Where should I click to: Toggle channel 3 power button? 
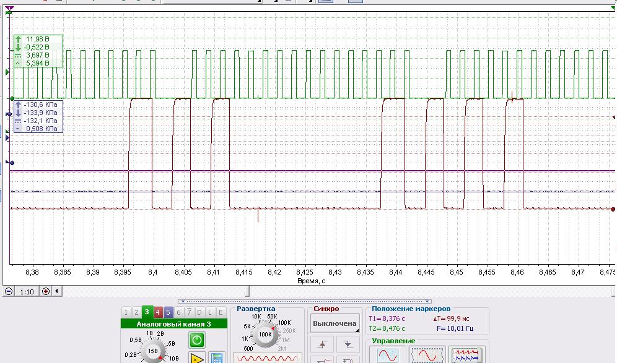(x=197, y=340)
